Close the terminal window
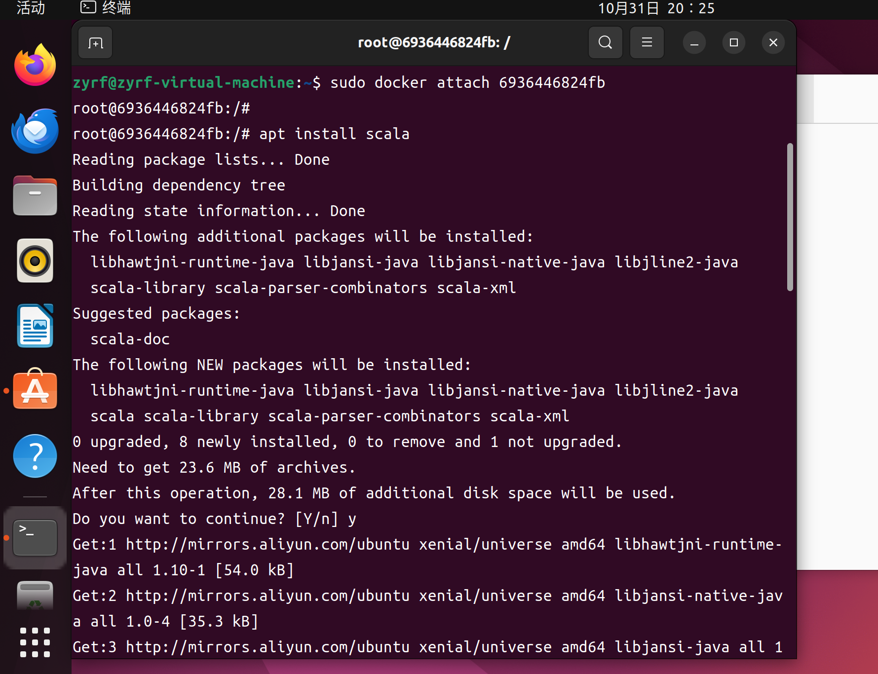Viewport: 878px width, 674px height. pos(773,43)
